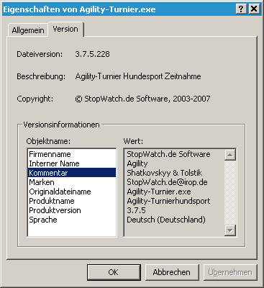Image resolution: width=264 pixels, height=288 pixels.
Task: Click the Copyright text StopWatch.de Software, 2003-2007
Action: 142,99
